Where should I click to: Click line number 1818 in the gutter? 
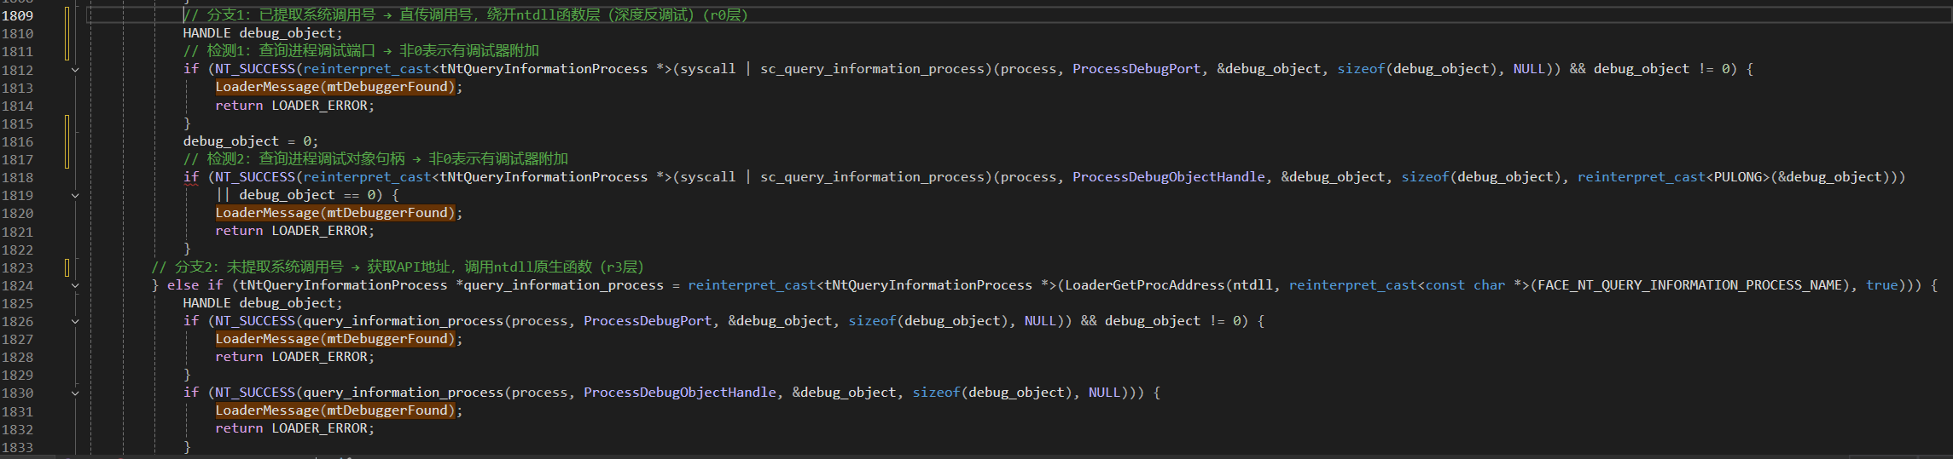pos(18,177)
